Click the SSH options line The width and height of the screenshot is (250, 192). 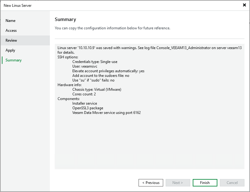click(x=68, y=57)
